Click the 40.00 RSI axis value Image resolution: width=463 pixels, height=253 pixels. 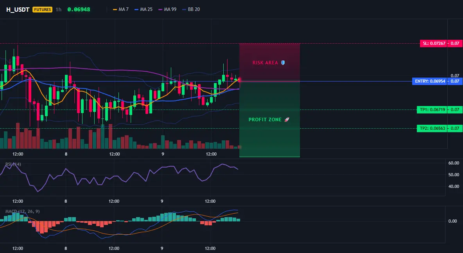click(454, 186)
